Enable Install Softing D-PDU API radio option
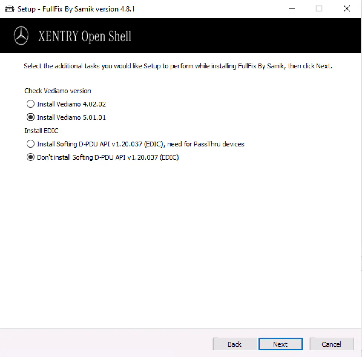Image resolution: width=362 pixels, height=357 pixels. [x=31, y=144]
